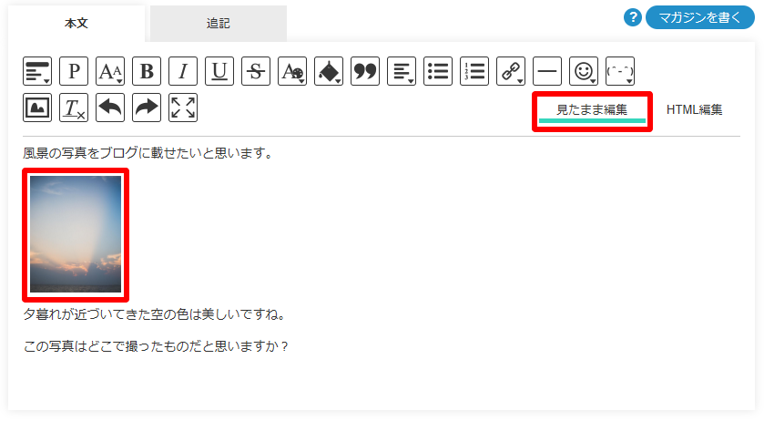Insert a horizontal rule line
Viewport: 764px width, 421px height.
[547, 71]
